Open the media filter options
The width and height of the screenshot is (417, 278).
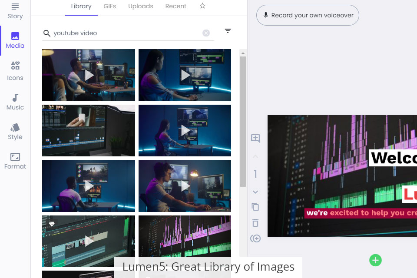(228, 31)
